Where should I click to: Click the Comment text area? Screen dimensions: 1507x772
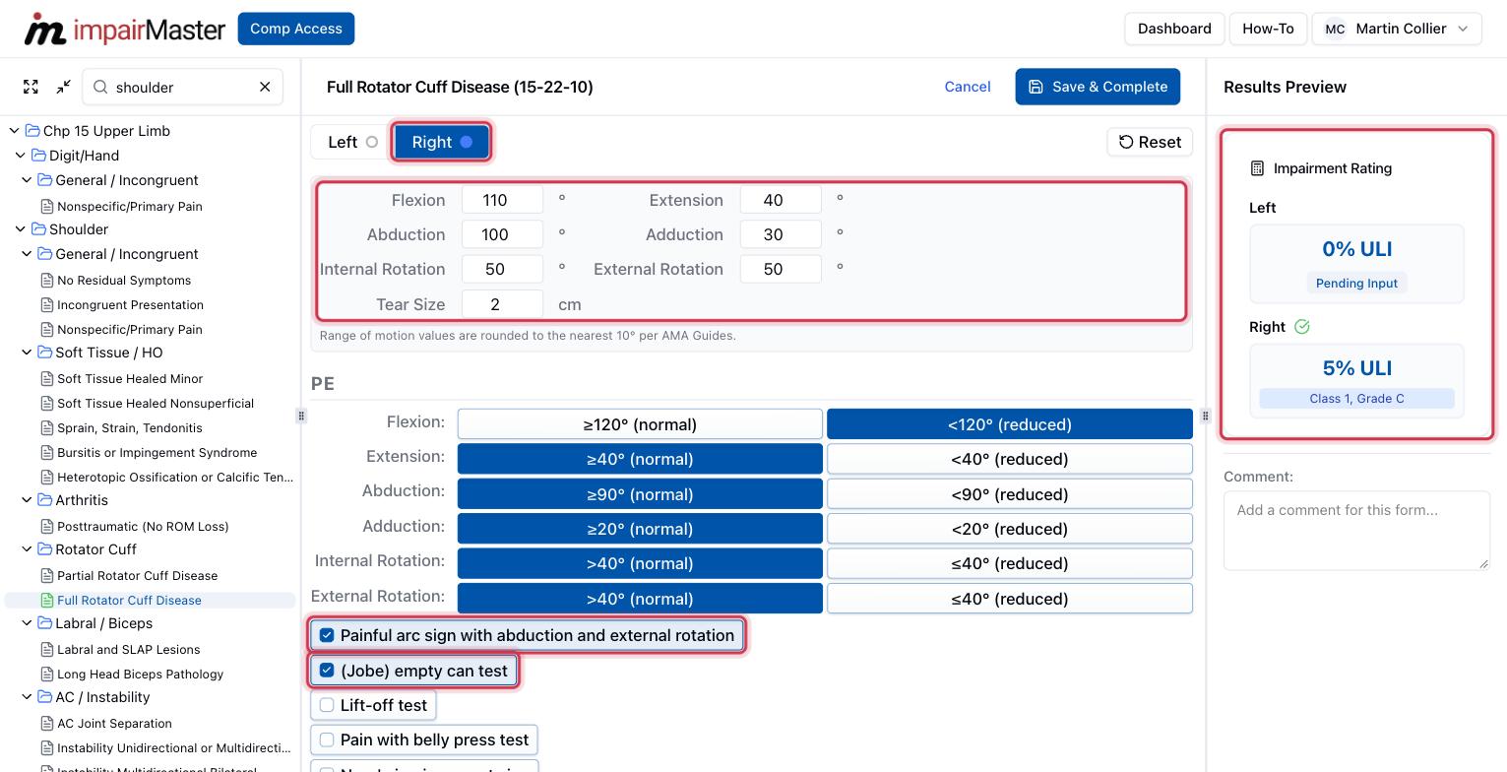[x=1356, y=530]
